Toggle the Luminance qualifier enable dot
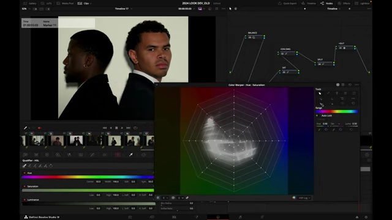This screenshot has width=392, height=220. click(x=24, y=200)
